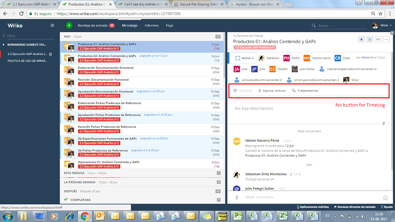Click the volume icon in system tray
The image size is (395, 222).
(363, 216)
